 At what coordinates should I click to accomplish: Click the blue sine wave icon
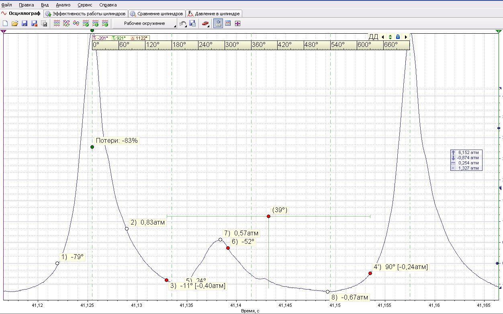(x=76, y=24)
